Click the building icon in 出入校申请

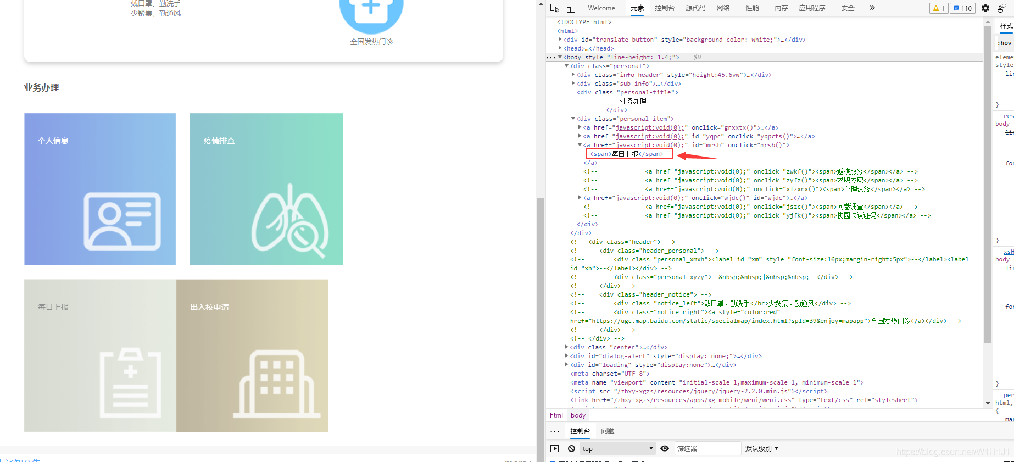[276, 383]
